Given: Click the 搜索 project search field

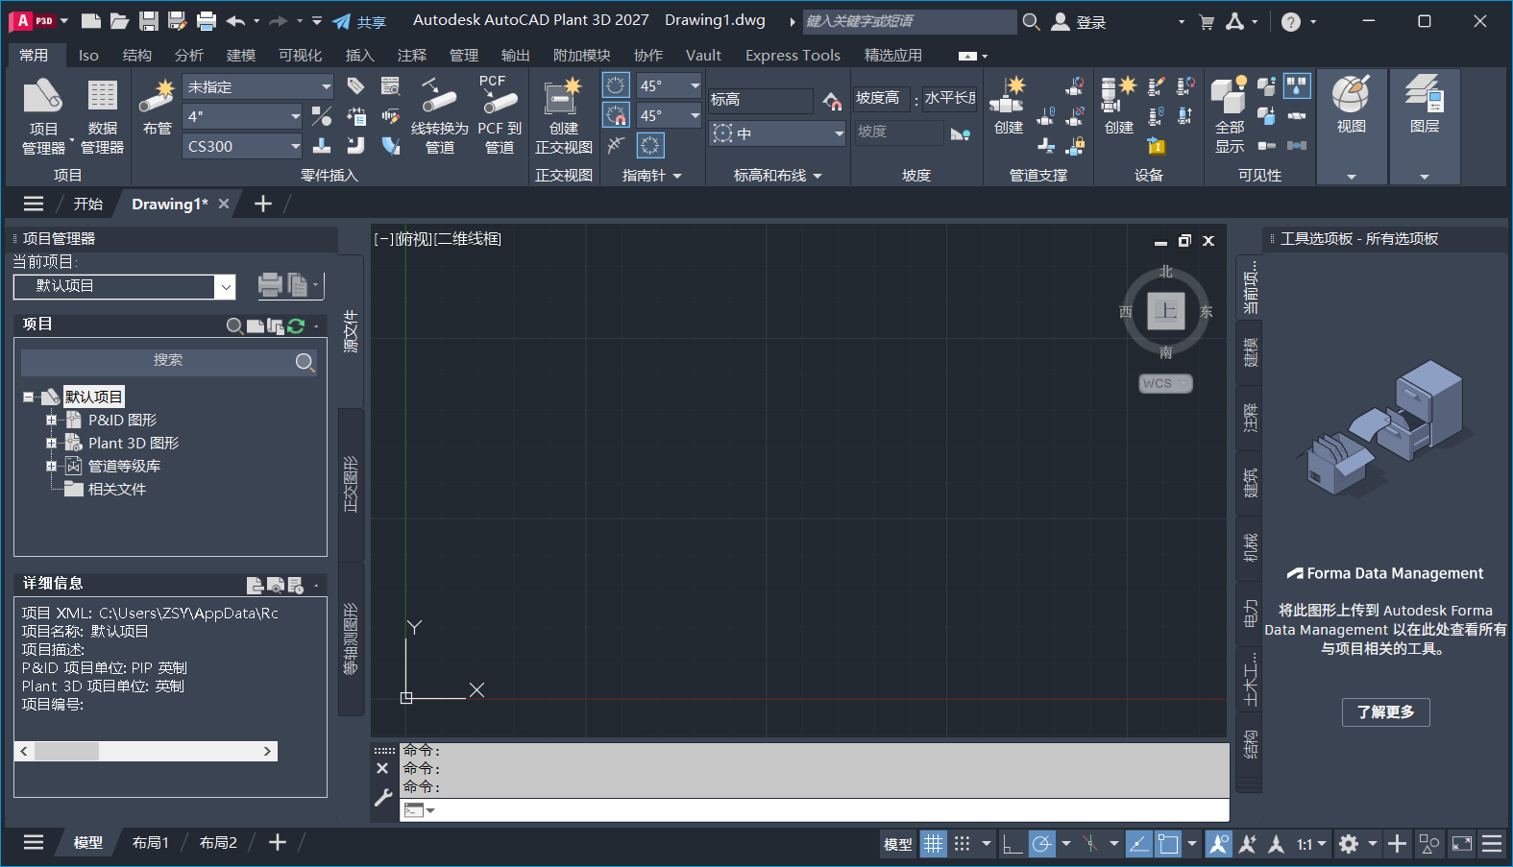Looking at the screenshot, I should [x=169, y=361].
